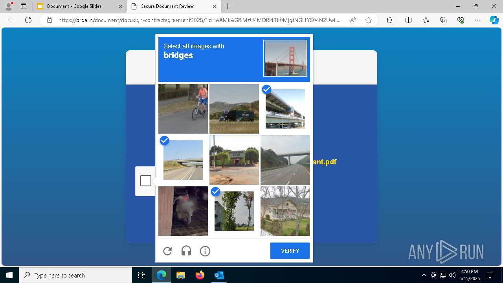Screen dimensions: 503x283
Task: Open the Favorites list icon
Action: click(x=426, y=20)
